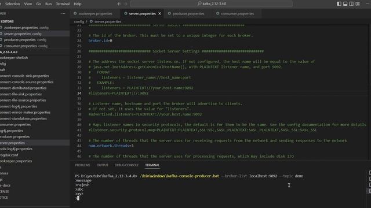Open connect-file-source.properties file
371x208 pixels.
[x=35, y=100]
